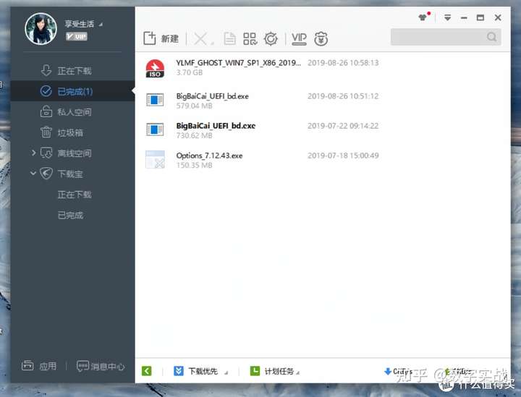Screen dimensions: 521x397
Task: Click the checkmark circle icon for 已完成(1)
Action: (x=46, y=91)
